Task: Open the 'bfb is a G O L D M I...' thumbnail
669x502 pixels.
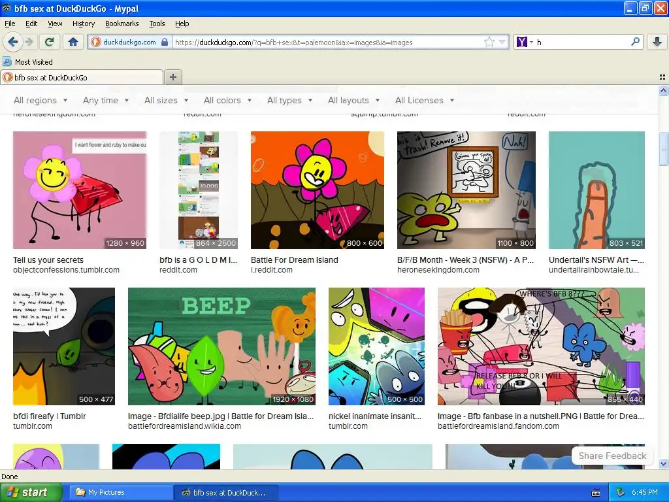Action: (199, 190)
